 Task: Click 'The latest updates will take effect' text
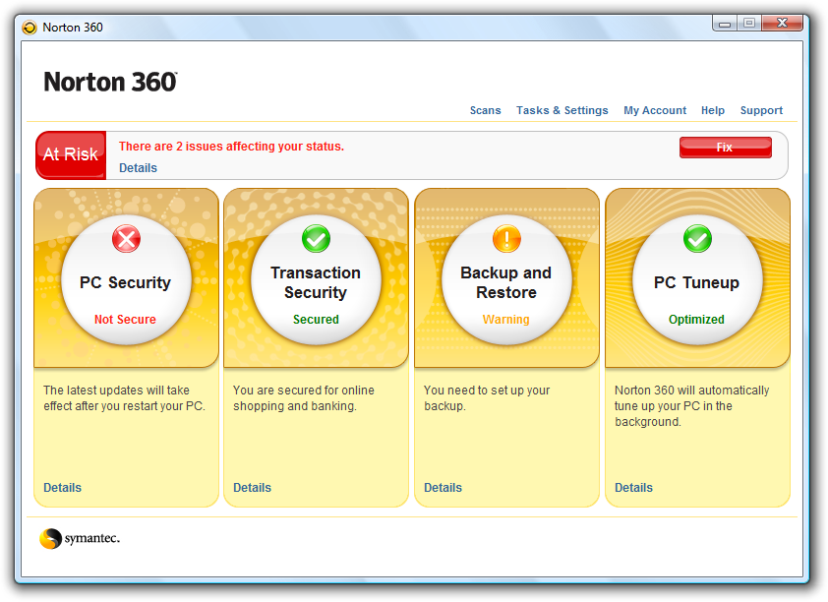click(124, 398)
